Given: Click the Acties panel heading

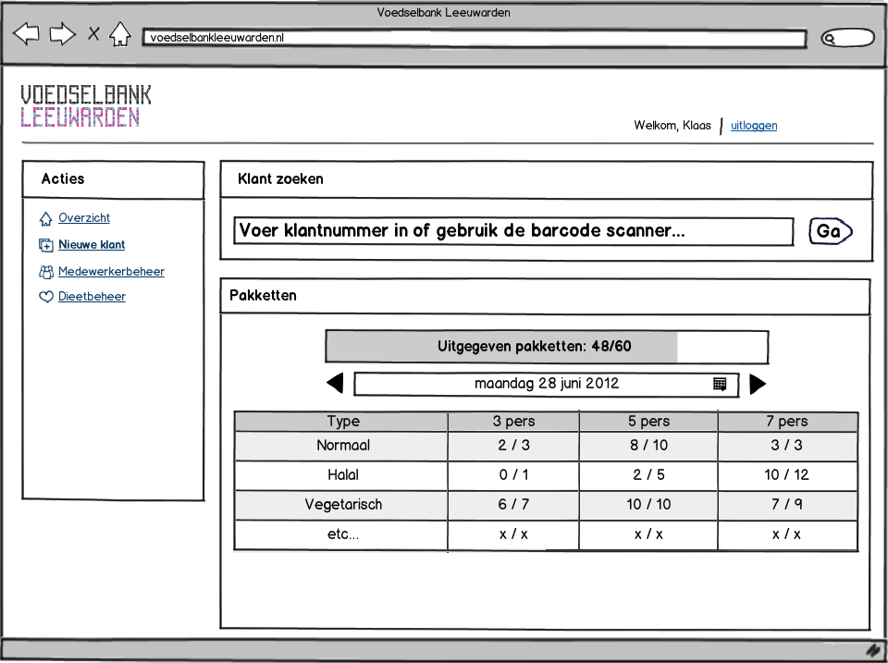Looking at the screenshot, I should [63, 178].
